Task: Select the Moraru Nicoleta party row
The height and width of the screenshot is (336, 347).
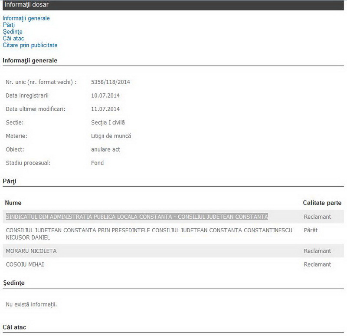Action: tap(31, 251)
